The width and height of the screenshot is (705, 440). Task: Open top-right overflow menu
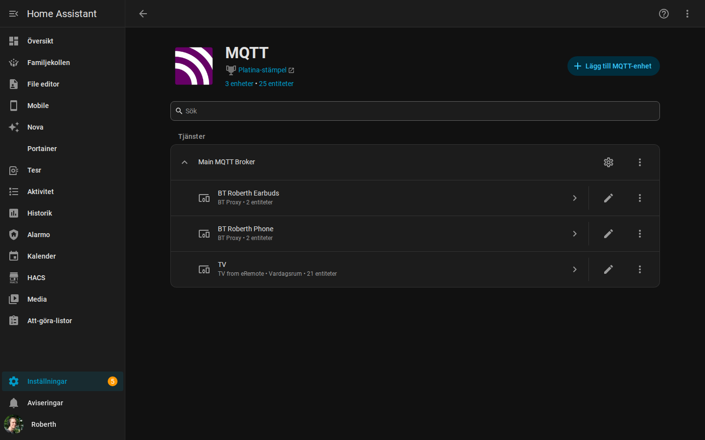[687, 14]
